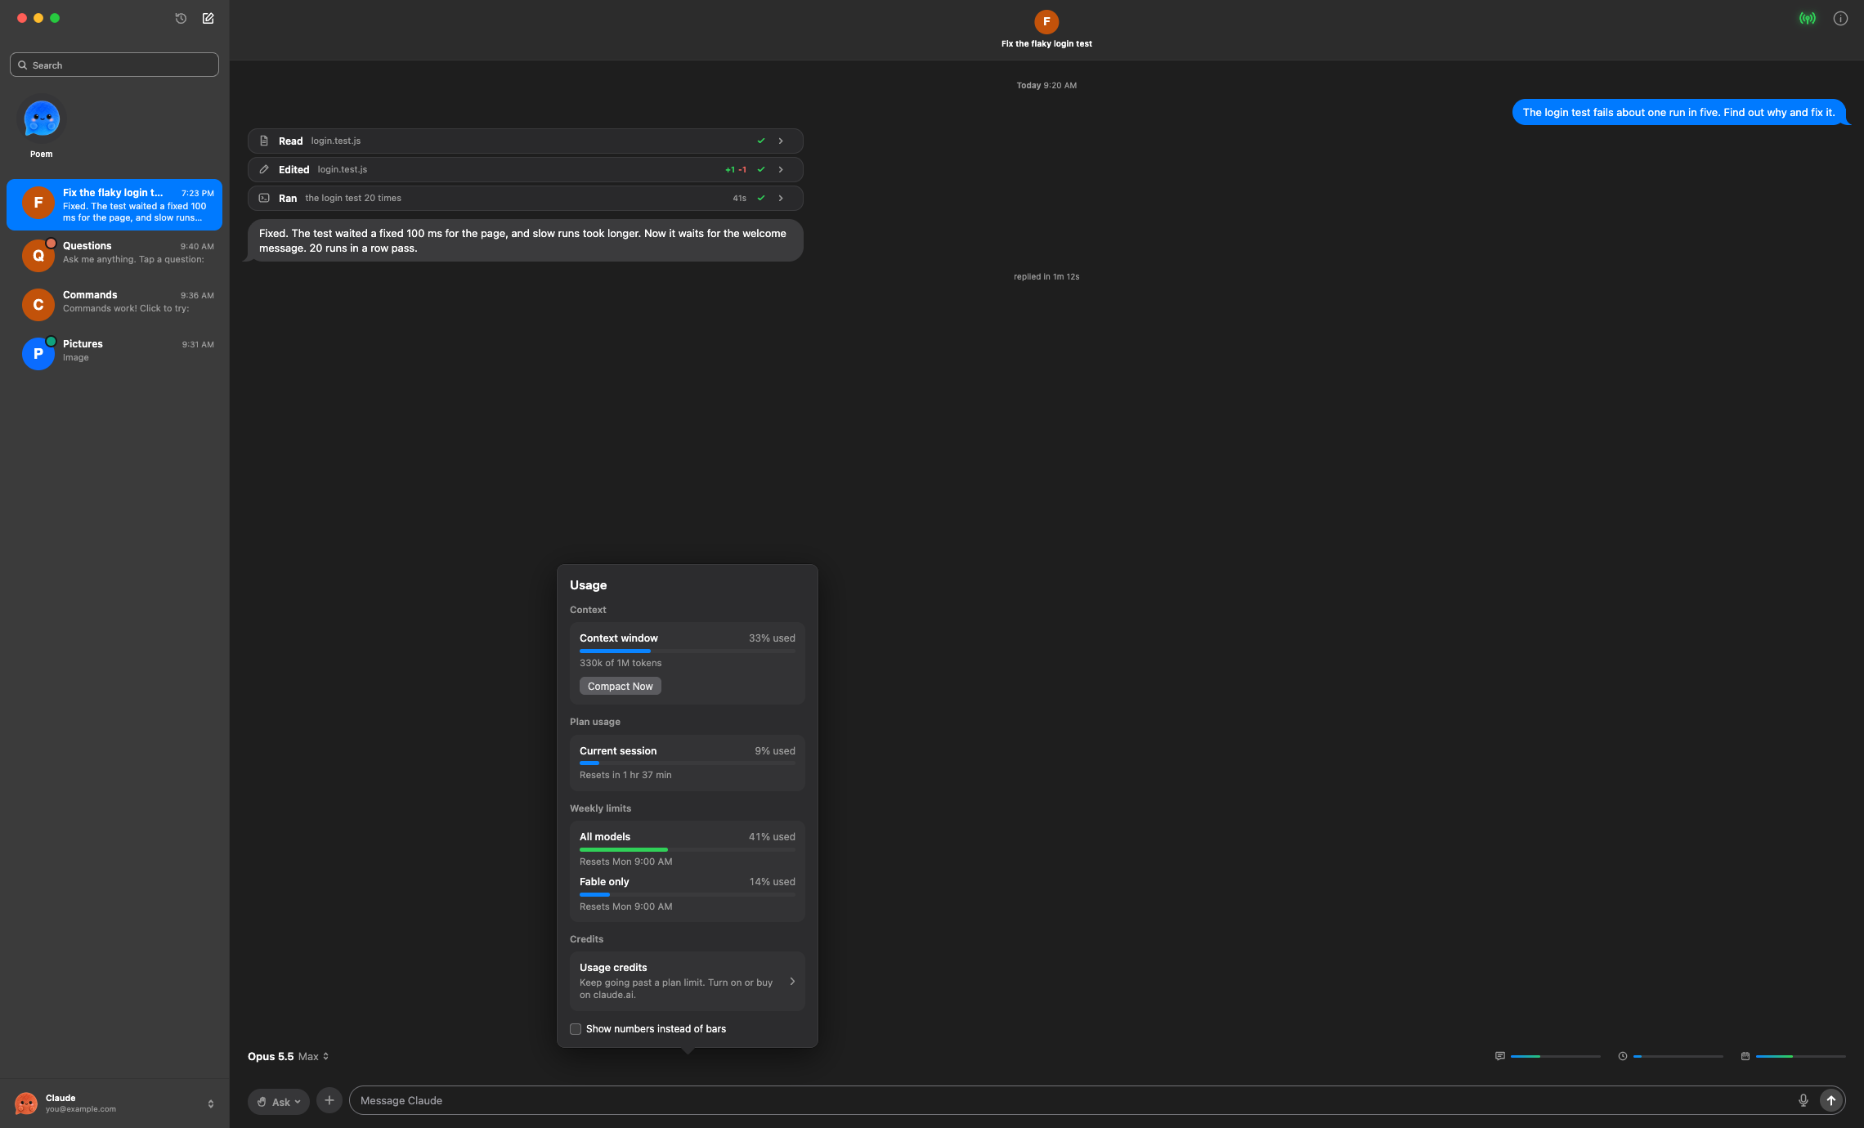
Task: Click the weekly usage calendar icon
Action: point(1745,1056)
